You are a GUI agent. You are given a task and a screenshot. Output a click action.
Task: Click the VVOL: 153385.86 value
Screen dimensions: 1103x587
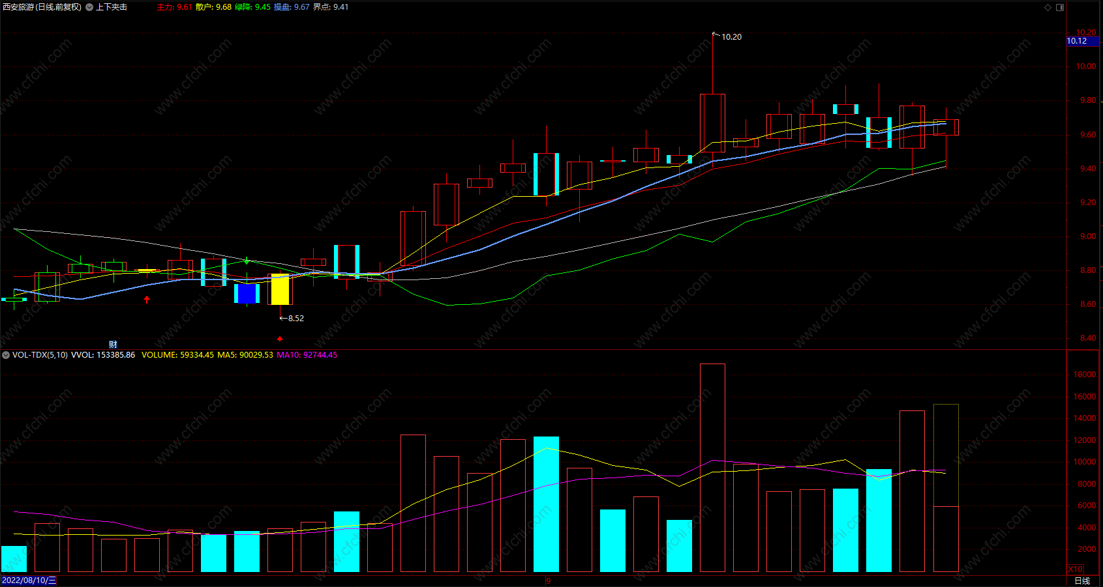pos(103,355)
